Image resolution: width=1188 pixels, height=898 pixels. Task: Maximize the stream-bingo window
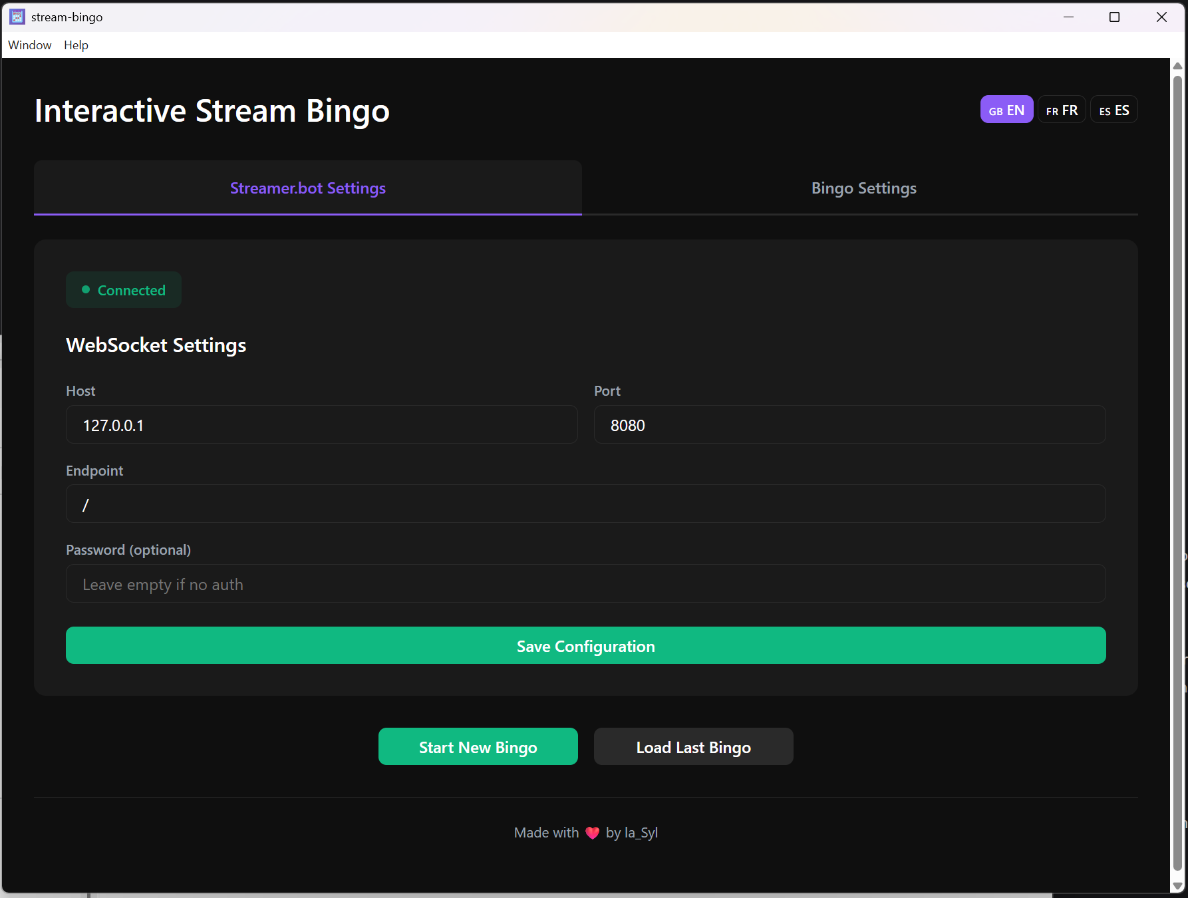point(1114,17)
